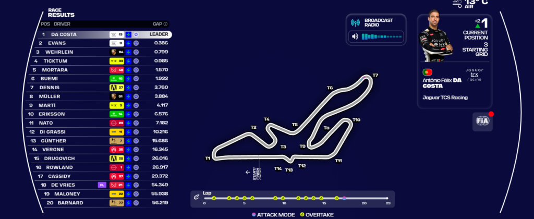Toggle the Attack Mode legend marker

(254, 214)
